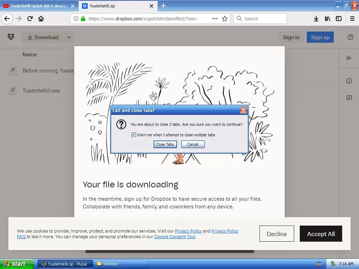Viewport: 359px width, 269px height.
Task: Click the file icon beside Before running Toade
Action: click(x=13, y=70)
